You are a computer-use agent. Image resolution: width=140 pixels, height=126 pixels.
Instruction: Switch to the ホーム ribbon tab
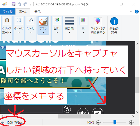click(x=23, y=12)
